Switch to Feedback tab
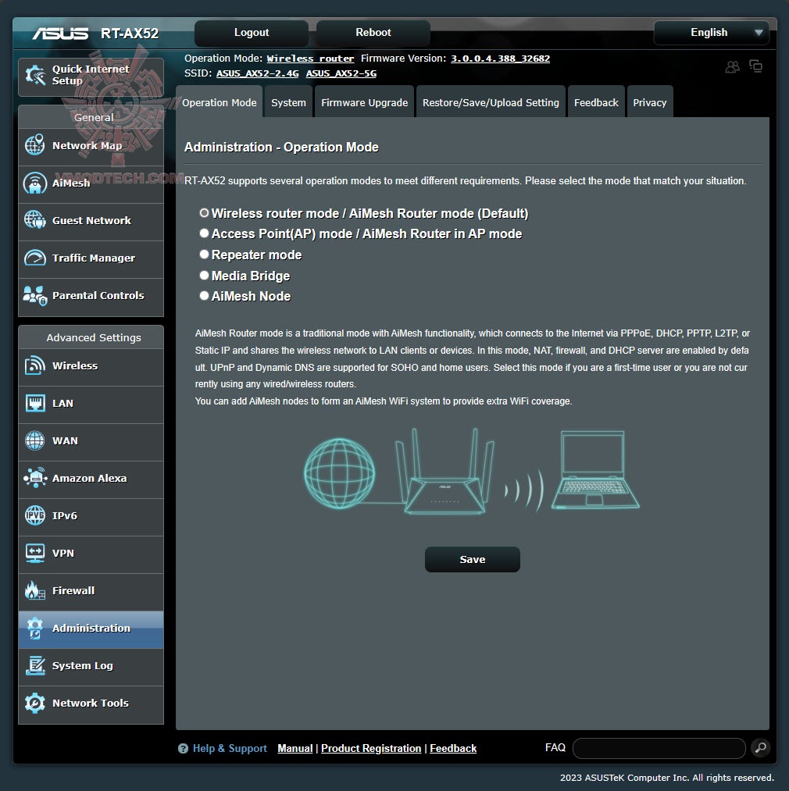The image size is (789, 791). 596,102
